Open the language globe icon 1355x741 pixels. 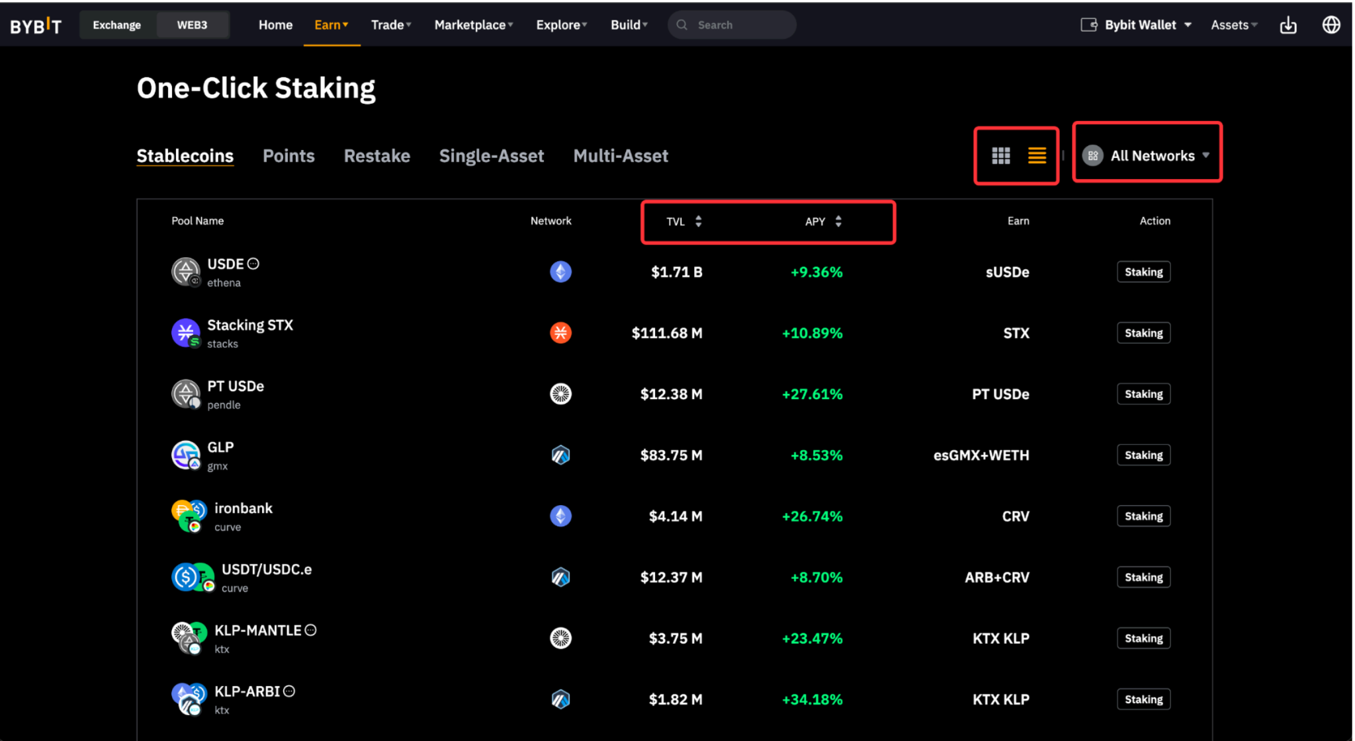(1331, 25)
